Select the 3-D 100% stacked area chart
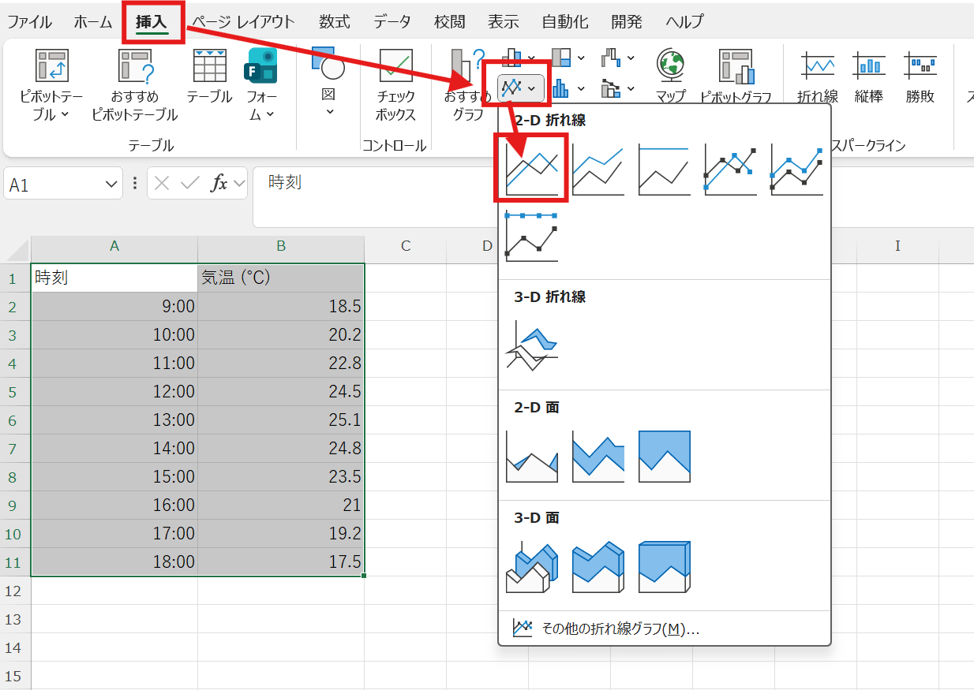This screenshot has height=690, width=974. (664, 567)
